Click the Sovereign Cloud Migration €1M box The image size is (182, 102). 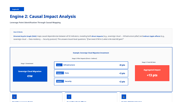30,74
